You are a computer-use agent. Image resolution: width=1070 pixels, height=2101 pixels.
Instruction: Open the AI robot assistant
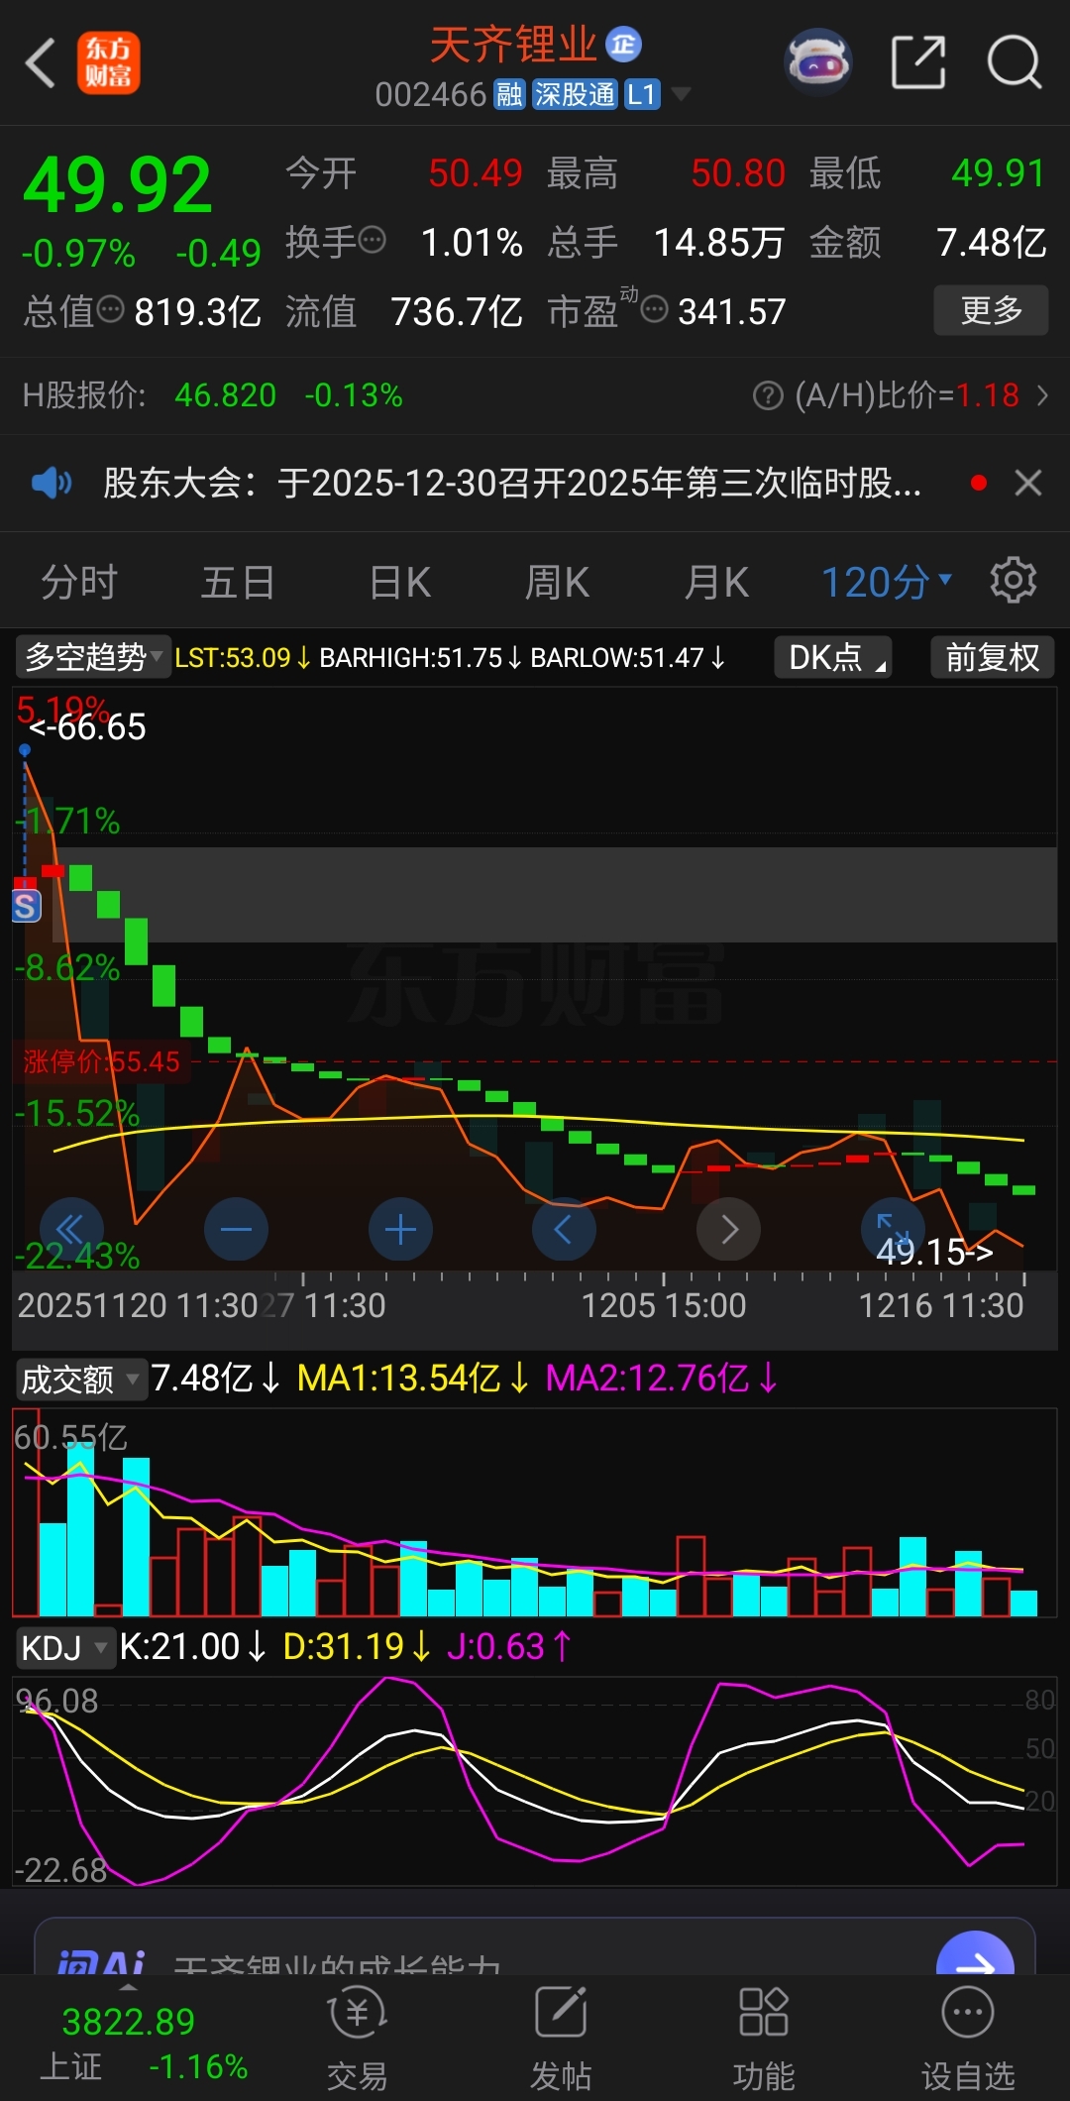point(818,62)
